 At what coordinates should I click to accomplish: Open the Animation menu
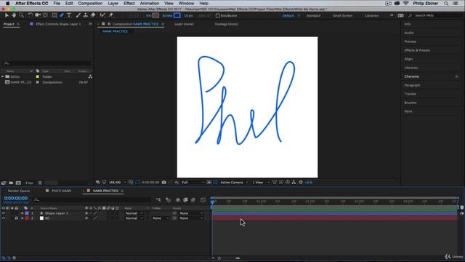point(150,4)
